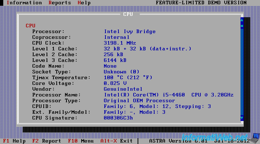Click the 'Socket Type:' label

point(51,72)
